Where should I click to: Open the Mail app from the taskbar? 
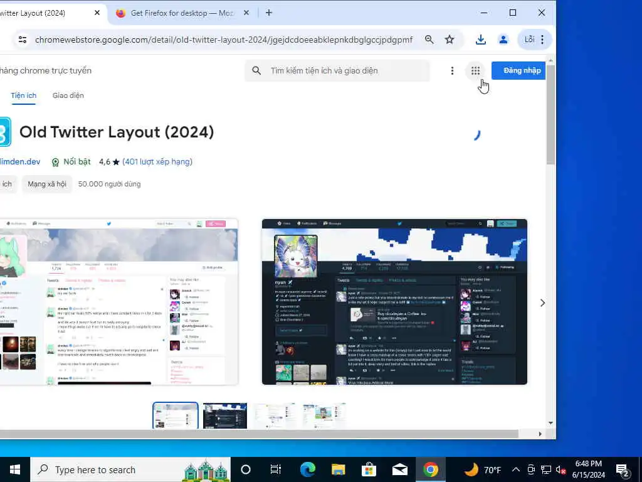coord(399,469)
